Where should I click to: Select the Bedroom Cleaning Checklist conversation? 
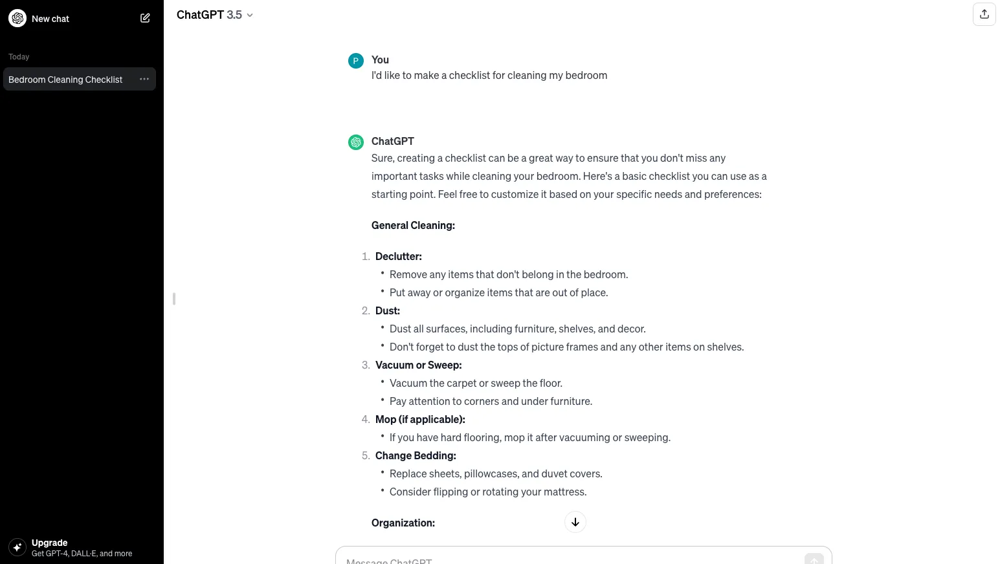coord(65,80)
